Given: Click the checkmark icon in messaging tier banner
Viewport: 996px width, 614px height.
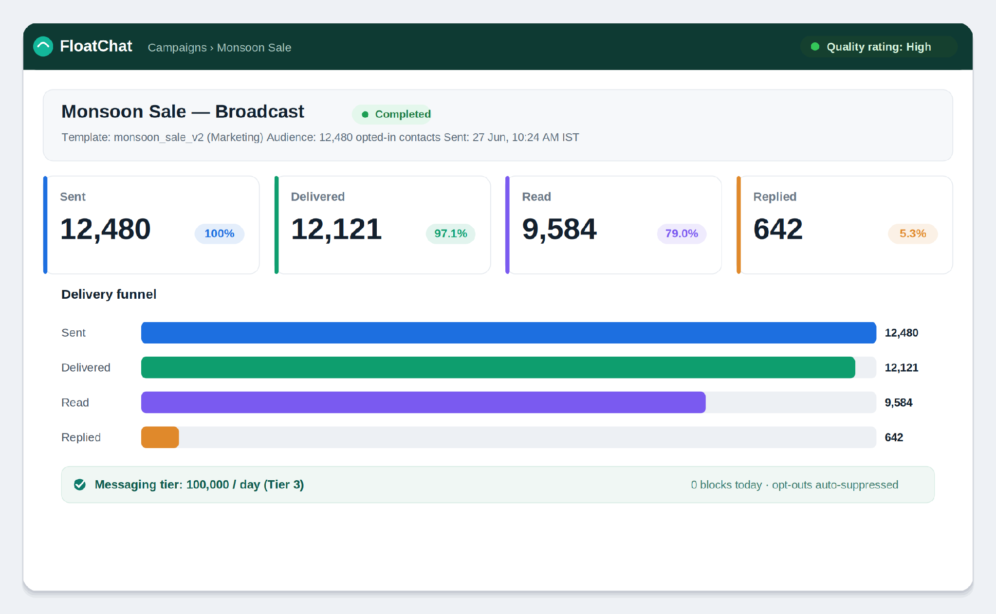Looking at the screenshot, I should [x=80, y=485].
